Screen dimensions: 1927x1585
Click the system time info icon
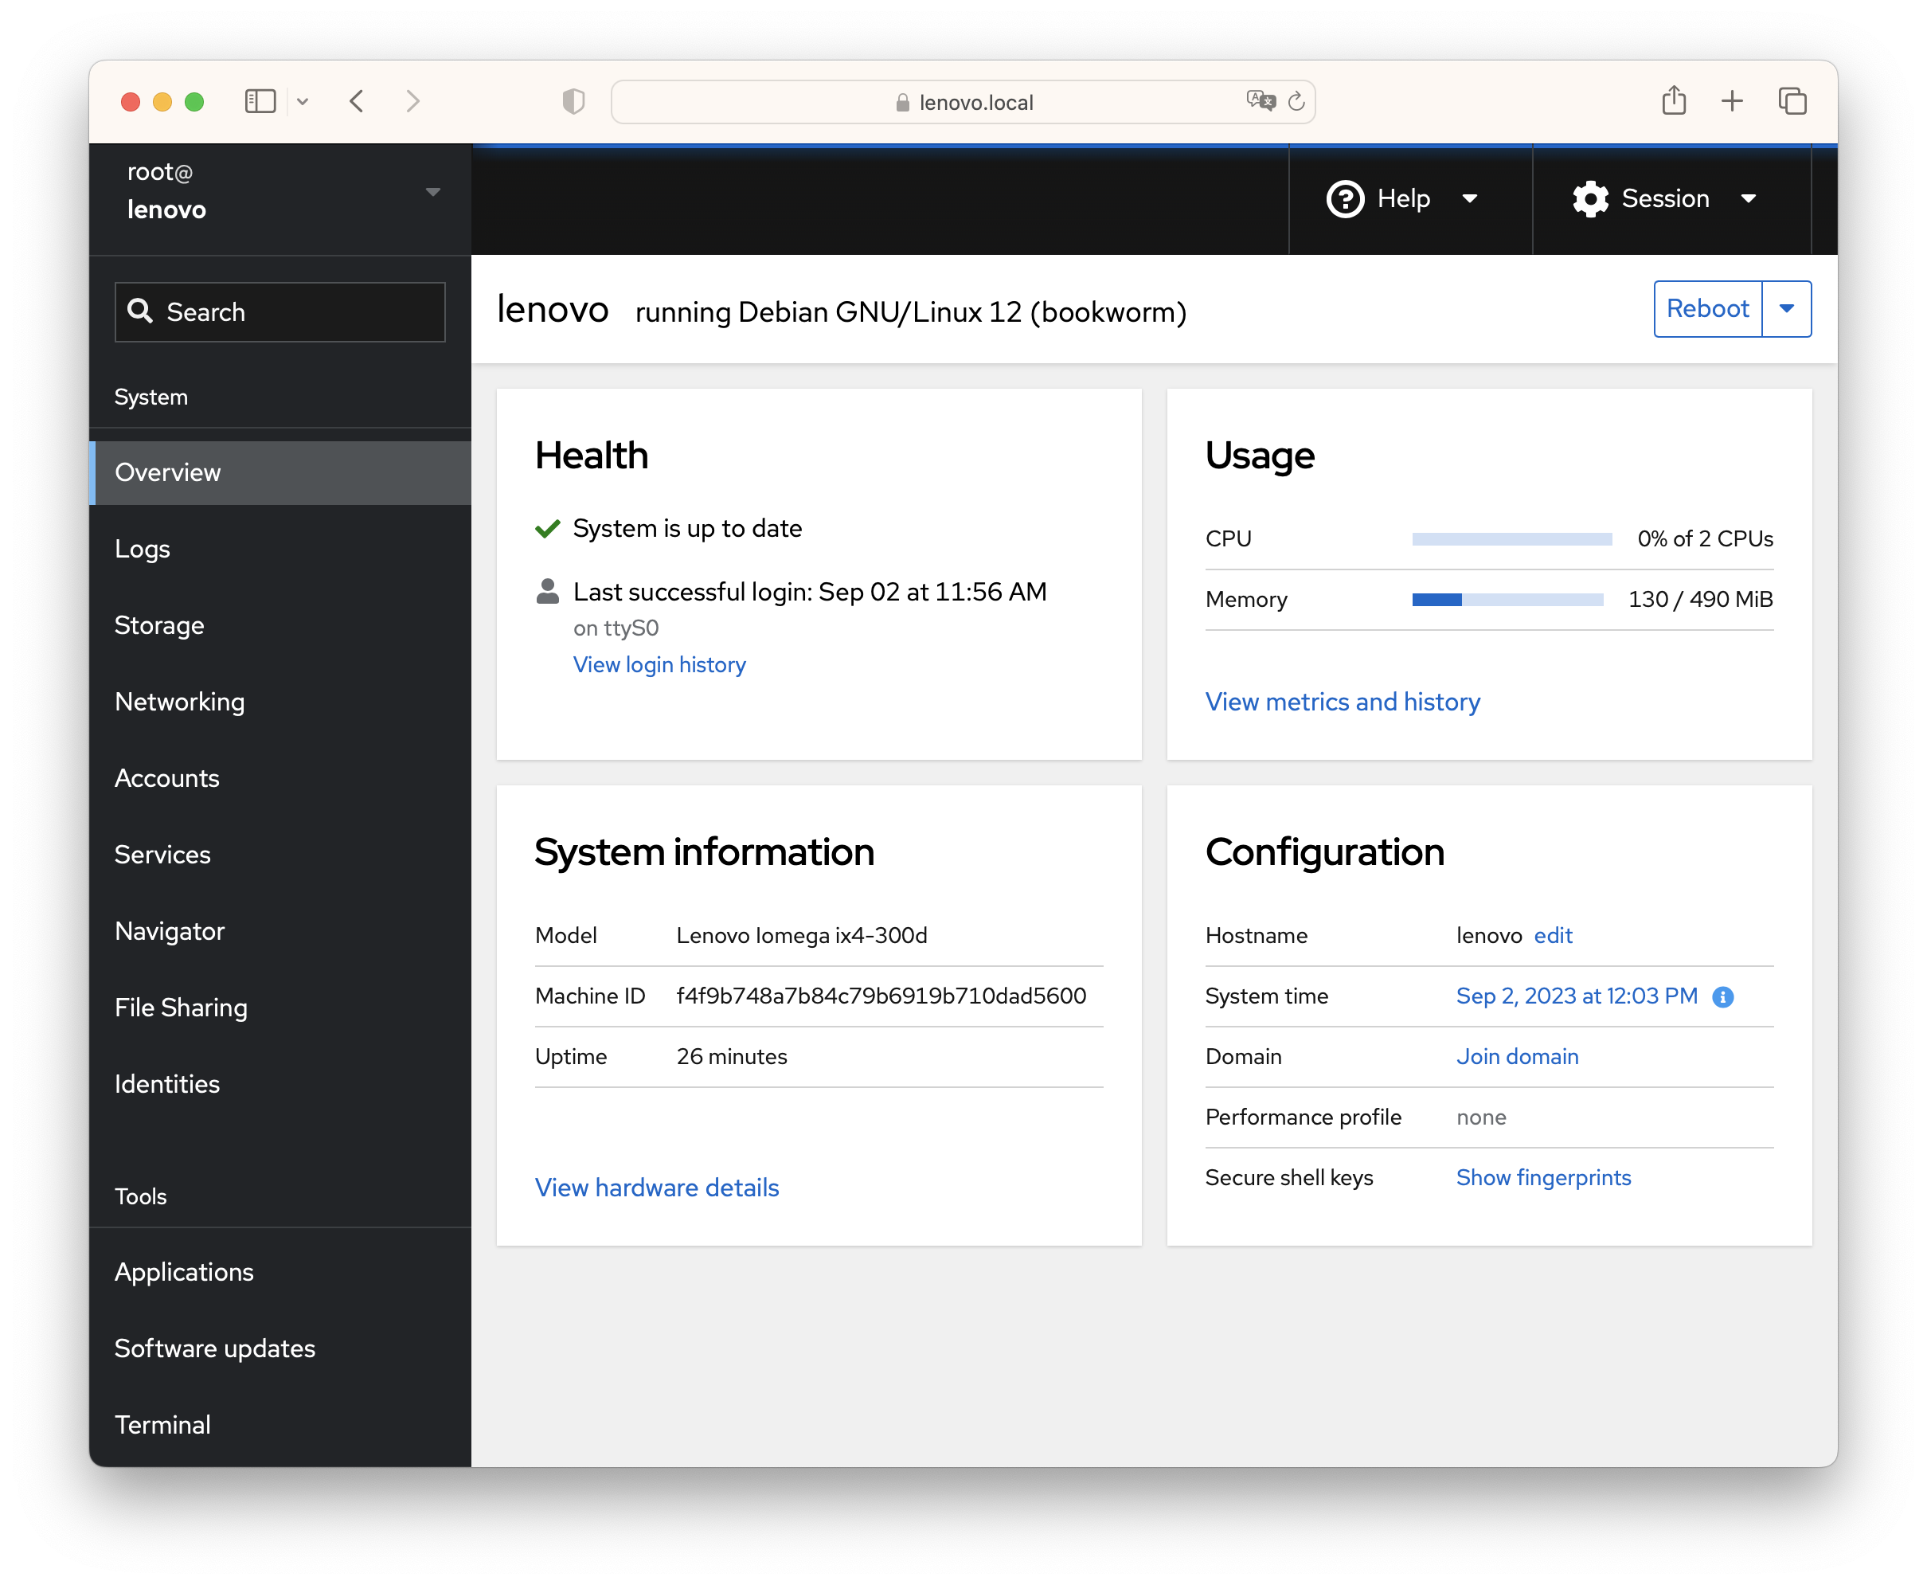click(x=1722, y=997)
